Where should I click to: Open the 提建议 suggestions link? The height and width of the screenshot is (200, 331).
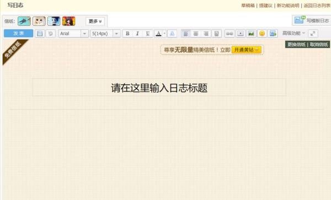(265, 6)
